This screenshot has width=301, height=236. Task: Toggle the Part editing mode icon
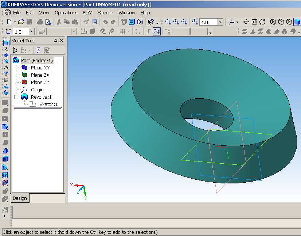[6, 42]
